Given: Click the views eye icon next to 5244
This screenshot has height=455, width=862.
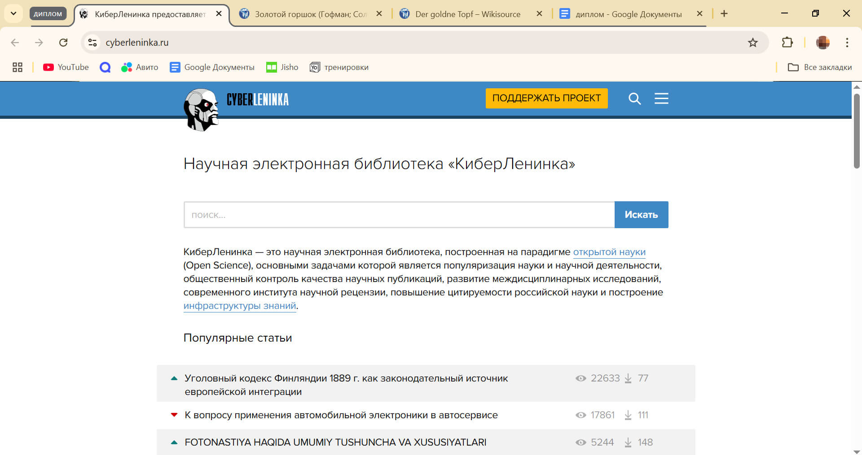Looking at the screenshot, I should click(x=581, y=442).
